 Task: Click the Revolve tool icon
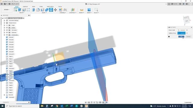point(24,10)
